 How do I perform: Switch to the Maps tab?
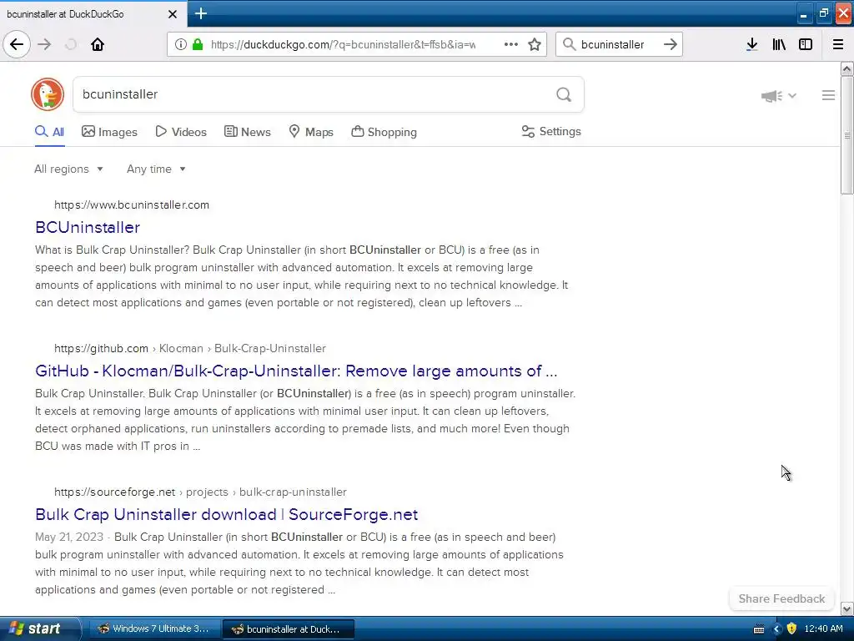pos(310,132)
